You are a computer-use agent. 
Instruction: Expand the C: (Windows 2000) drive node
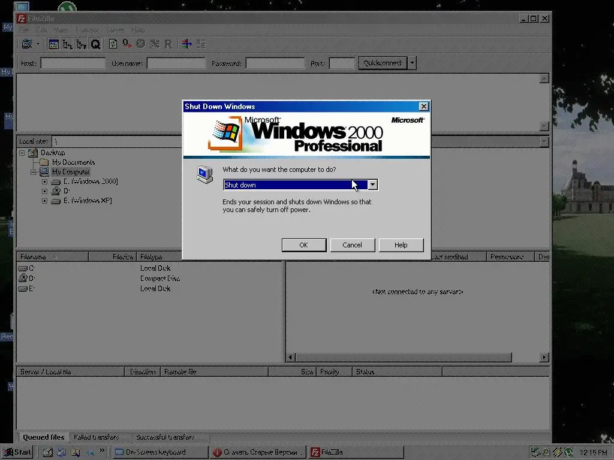tap(44, 182)
